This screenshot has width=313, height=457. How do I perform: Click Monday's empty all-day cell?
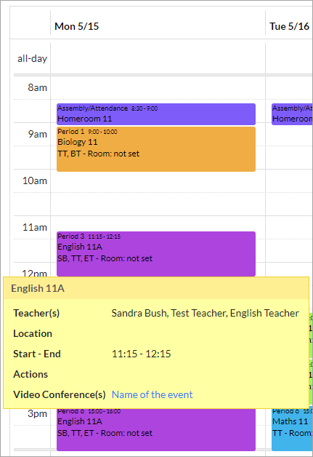pos(158,58)
